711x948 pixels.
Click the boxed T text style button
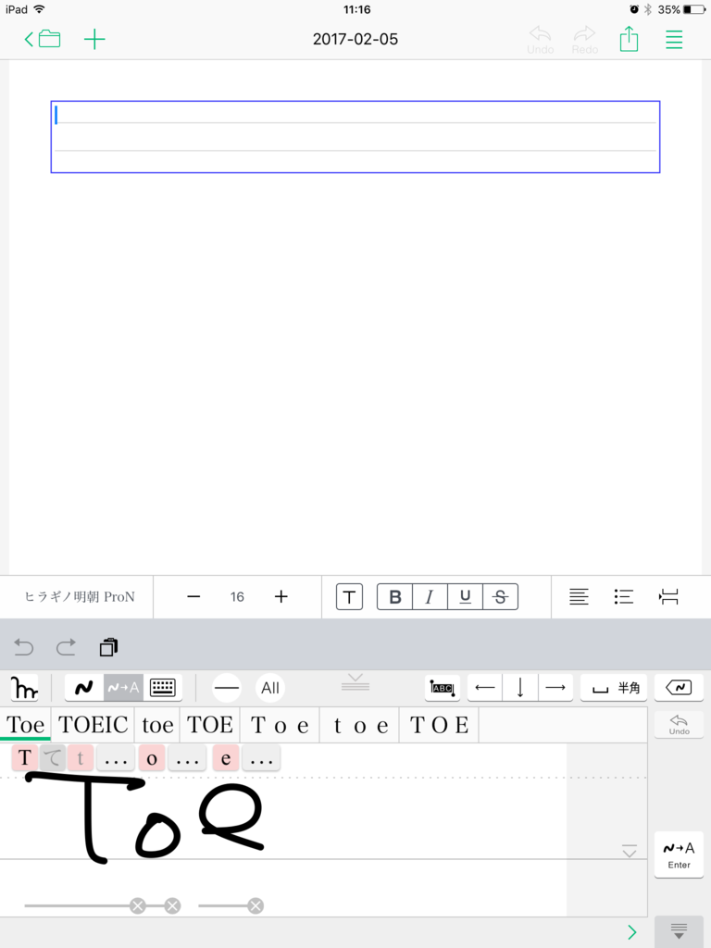pyautogui.click(x=349, y=597)
